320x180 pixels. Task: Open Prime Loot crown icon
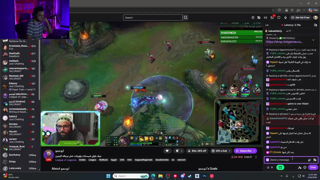[x=265, y=17]
